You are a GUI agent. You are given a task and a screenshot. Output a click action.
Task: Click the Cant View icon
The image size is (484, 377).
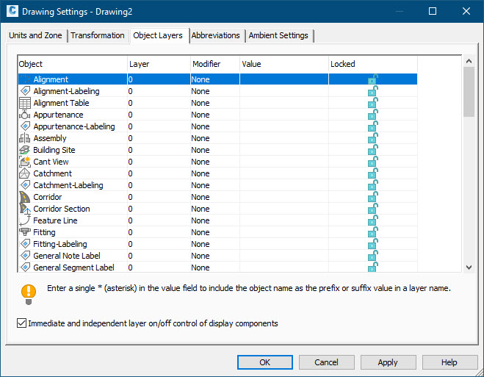[x=25, y=162]
